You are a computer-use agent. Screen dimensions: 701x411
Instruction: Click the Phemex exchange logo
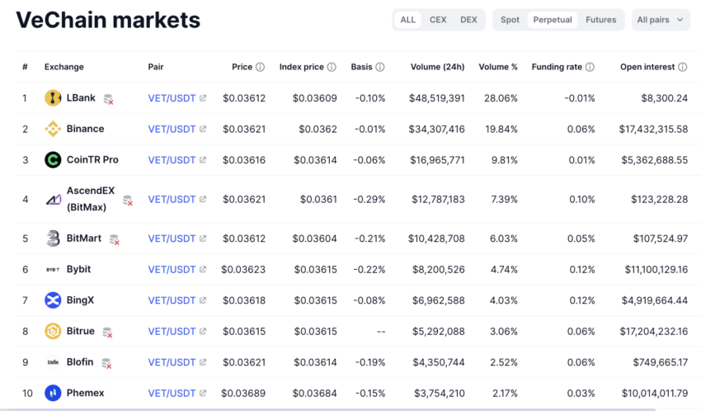click(x=53, y=393)
